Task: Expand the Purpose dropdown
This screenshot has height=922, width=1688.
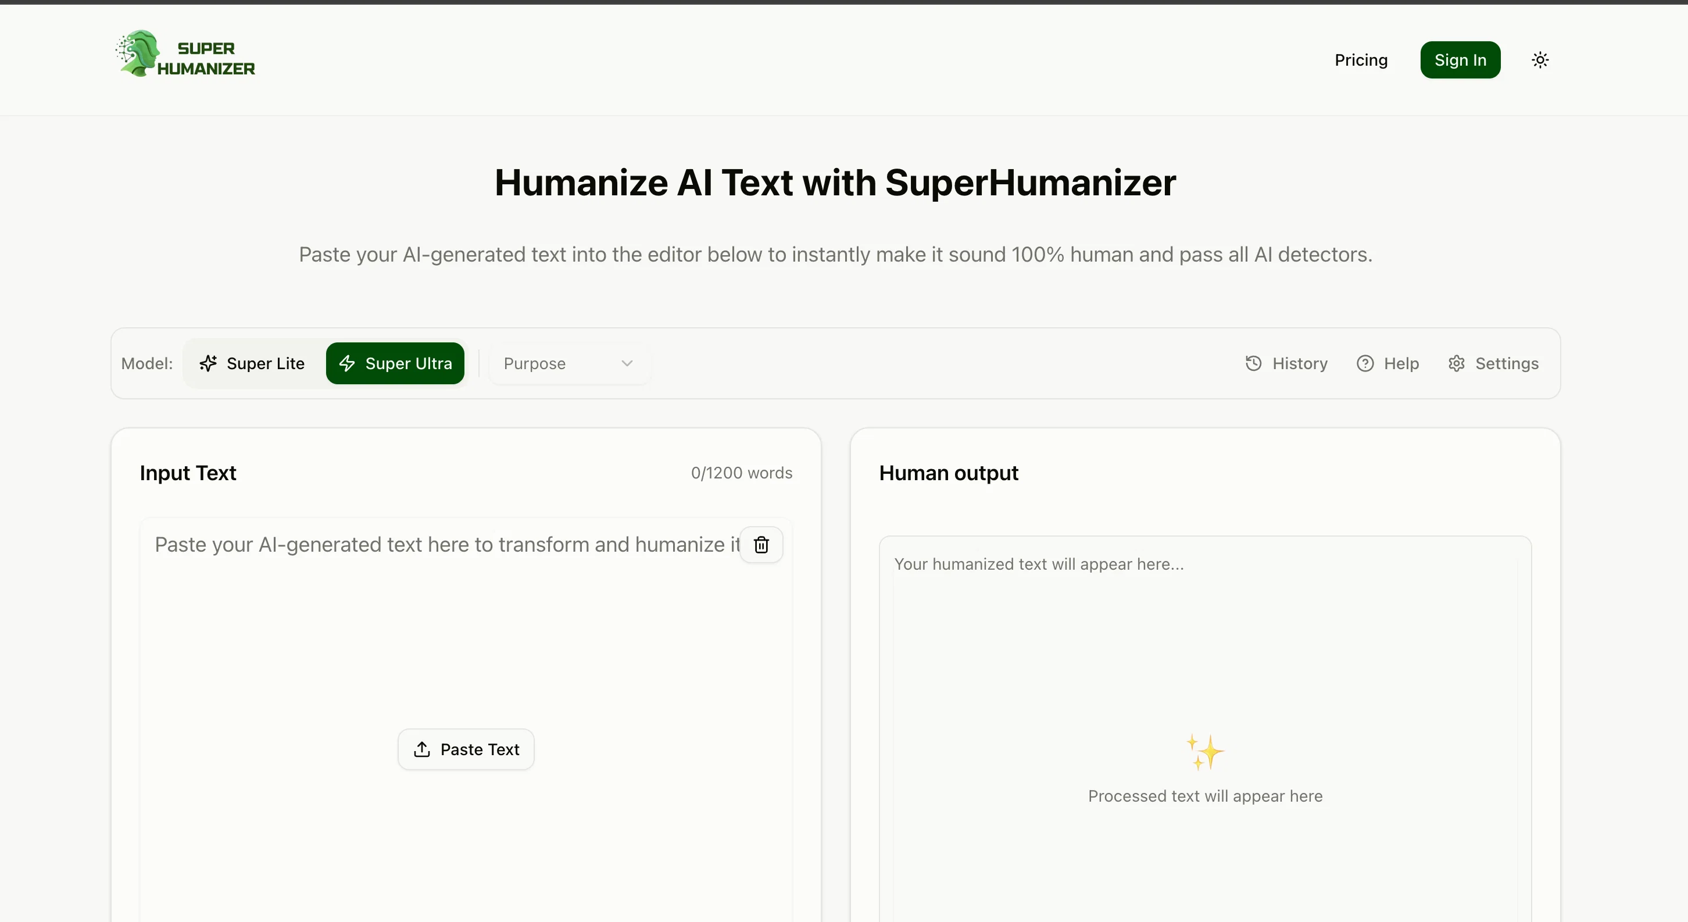Action: click(569, 364)
